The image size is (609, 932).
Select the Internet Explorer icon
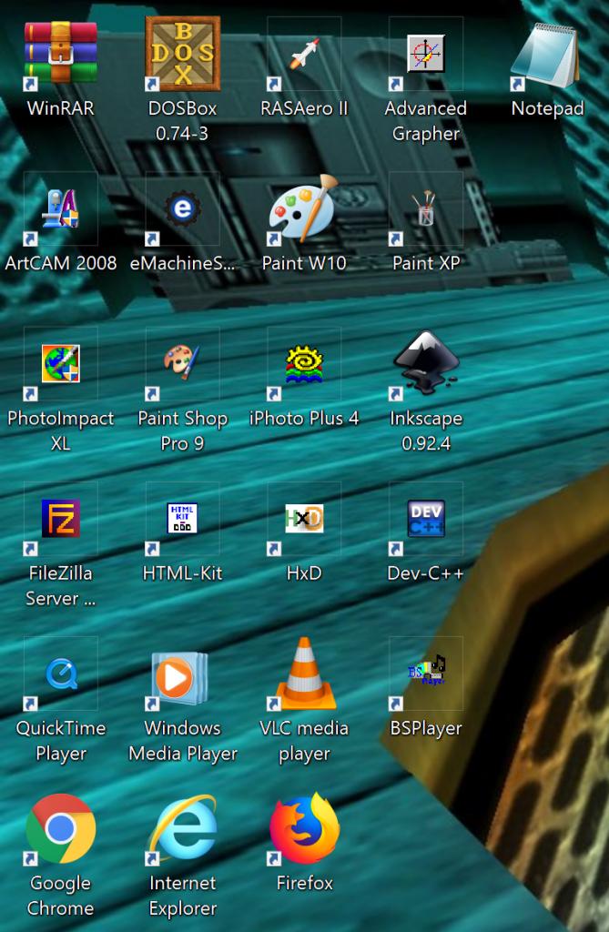click(x=183, y=828)
